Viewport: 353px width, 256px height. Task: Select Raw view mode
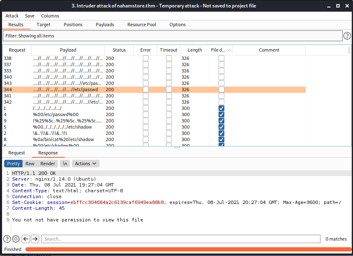[x=30, y=164]
